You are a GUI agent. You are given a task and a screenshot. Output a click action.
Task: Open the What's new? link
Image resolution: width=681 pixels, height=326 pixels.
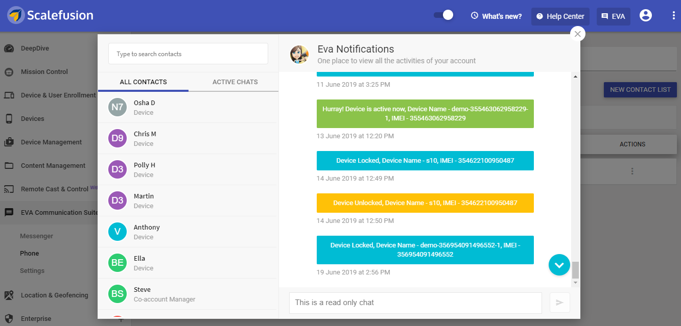coord(497,16)
